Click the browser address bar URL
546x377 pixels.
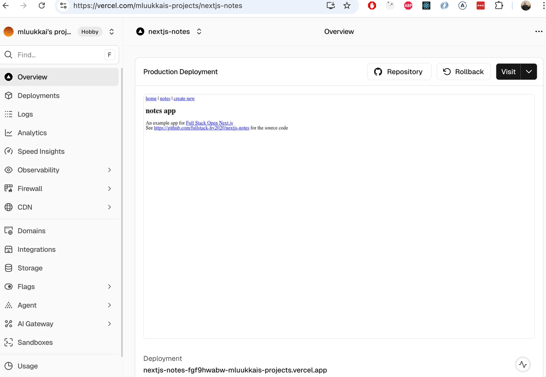point(158,6)
